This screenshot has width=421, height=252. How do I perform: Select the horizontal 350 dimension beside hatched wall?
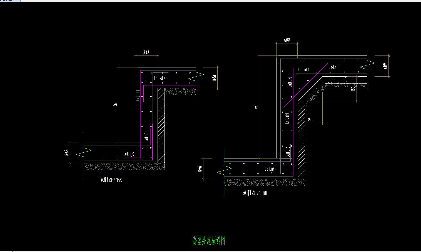coord(310,120)
